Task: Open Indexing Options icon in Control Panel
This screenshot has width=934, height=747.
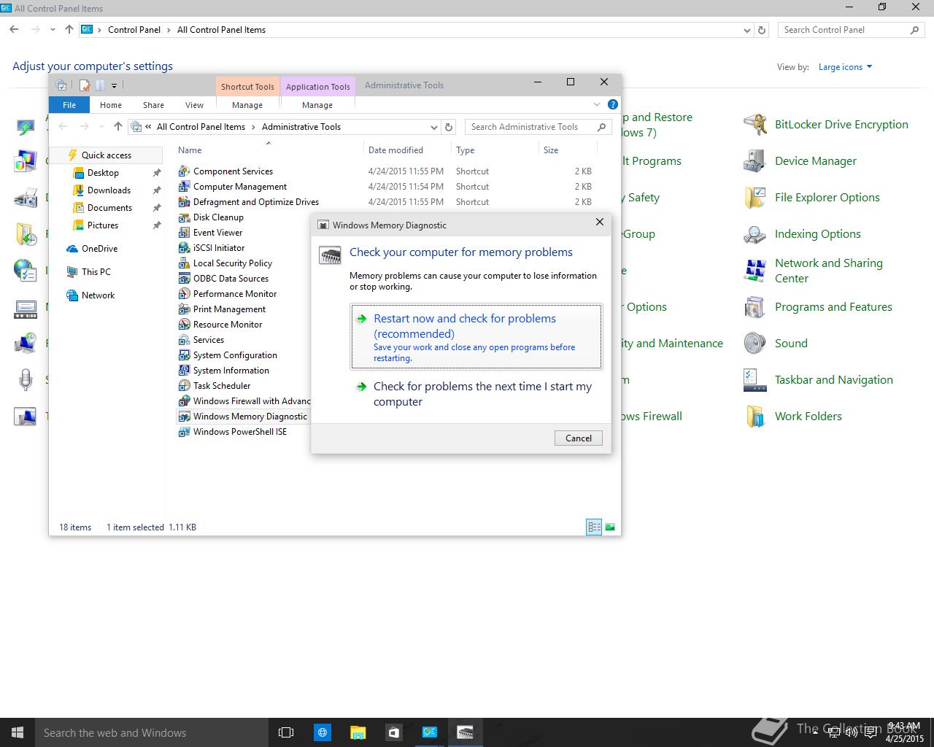Action: click(x=754, y=234)
